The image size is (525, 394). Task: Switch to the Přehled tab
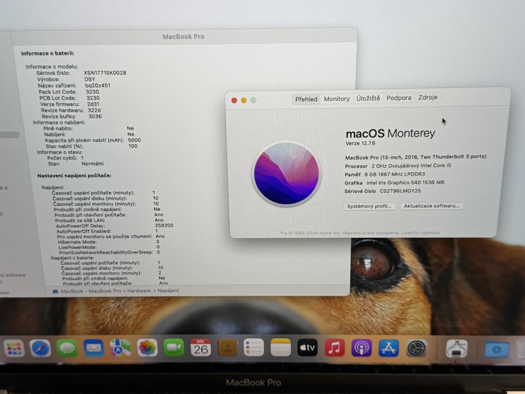[x=306, y=99]
